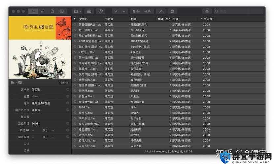
Task: Sort the list by 文件名 column
Action: tap(83, 19)
